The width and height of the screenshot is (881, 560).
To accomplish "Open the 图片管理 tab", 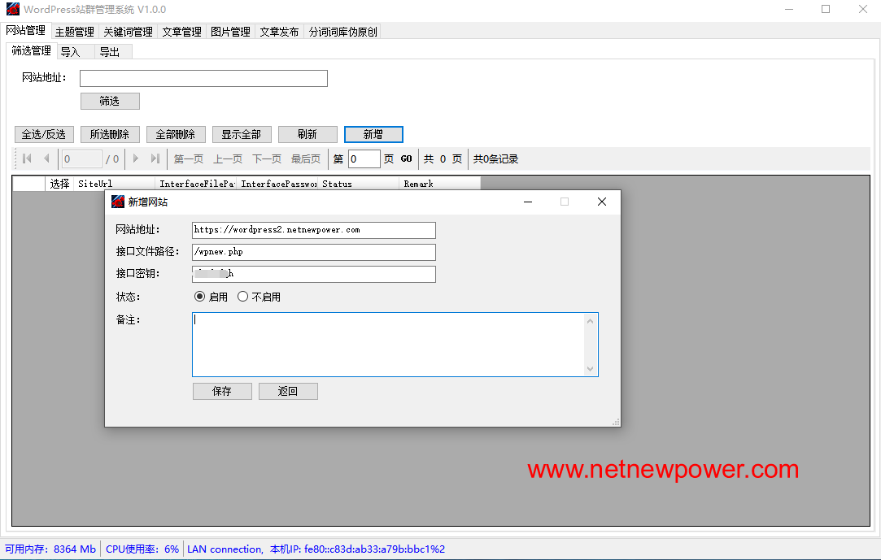I will pos(230,32).
